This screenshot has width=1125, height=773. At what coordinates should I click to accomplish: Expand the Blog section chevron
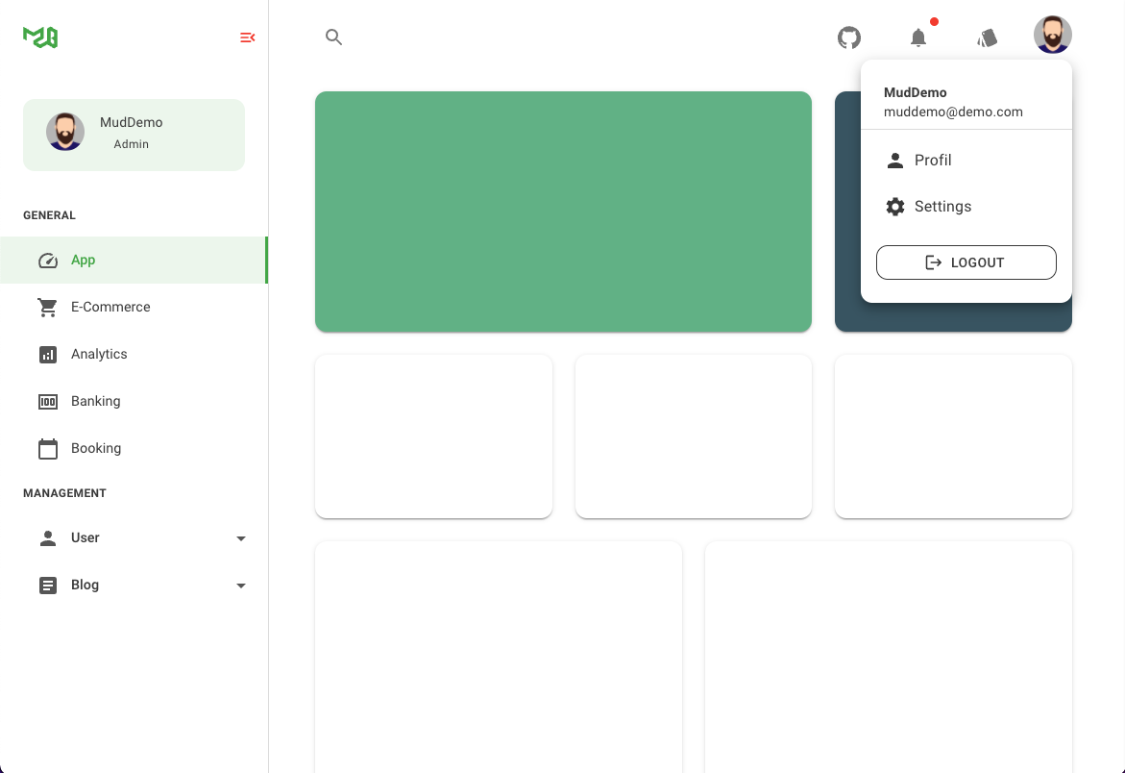pyautogui.click(x=240, y=585)
